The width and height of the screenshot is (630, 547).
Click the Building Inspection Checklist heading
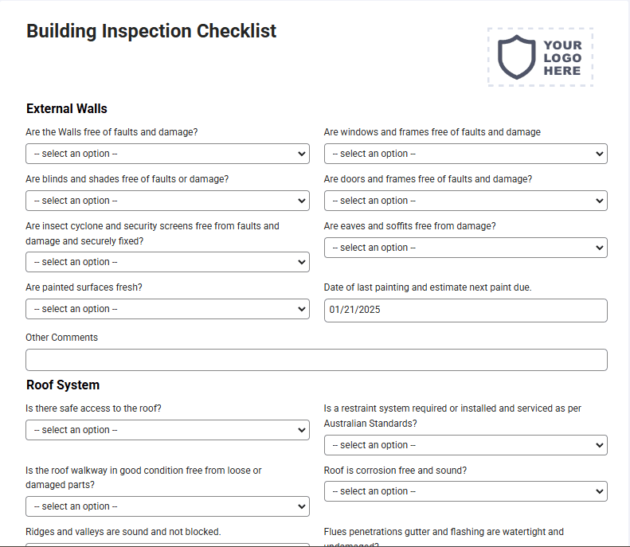(151, 31)
